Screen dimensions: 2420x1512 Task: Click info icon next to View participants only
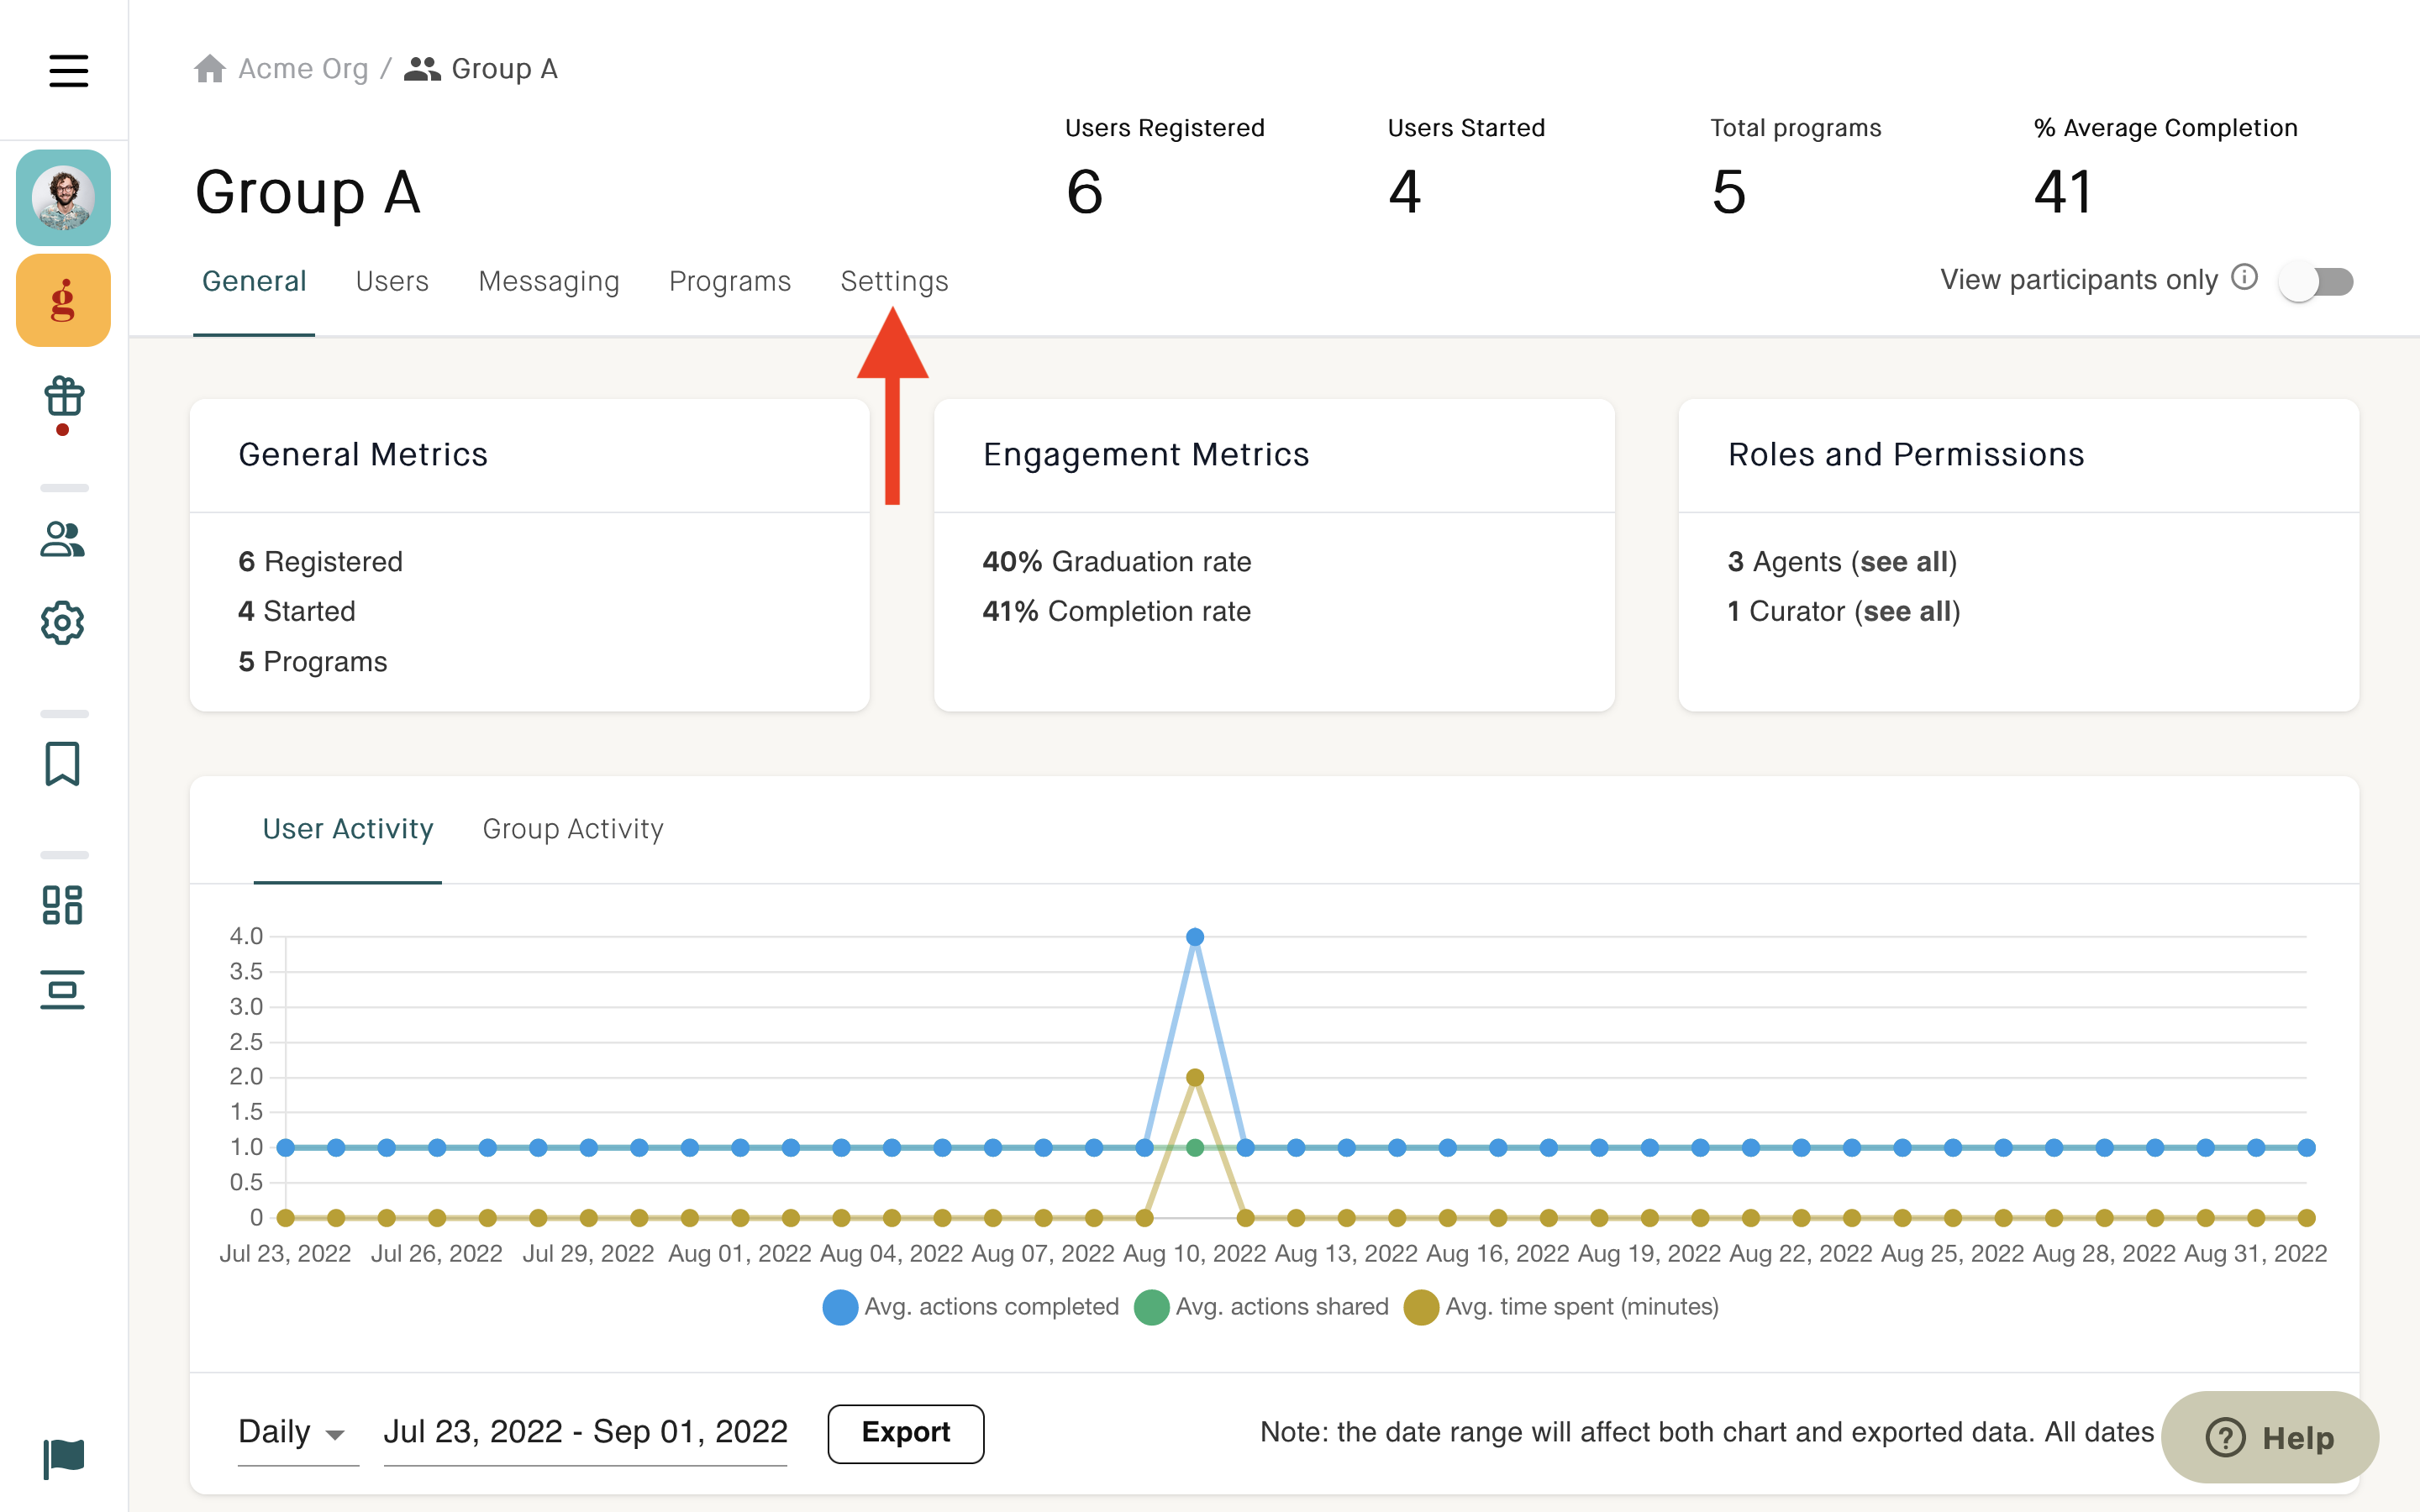coord(2245,277)
